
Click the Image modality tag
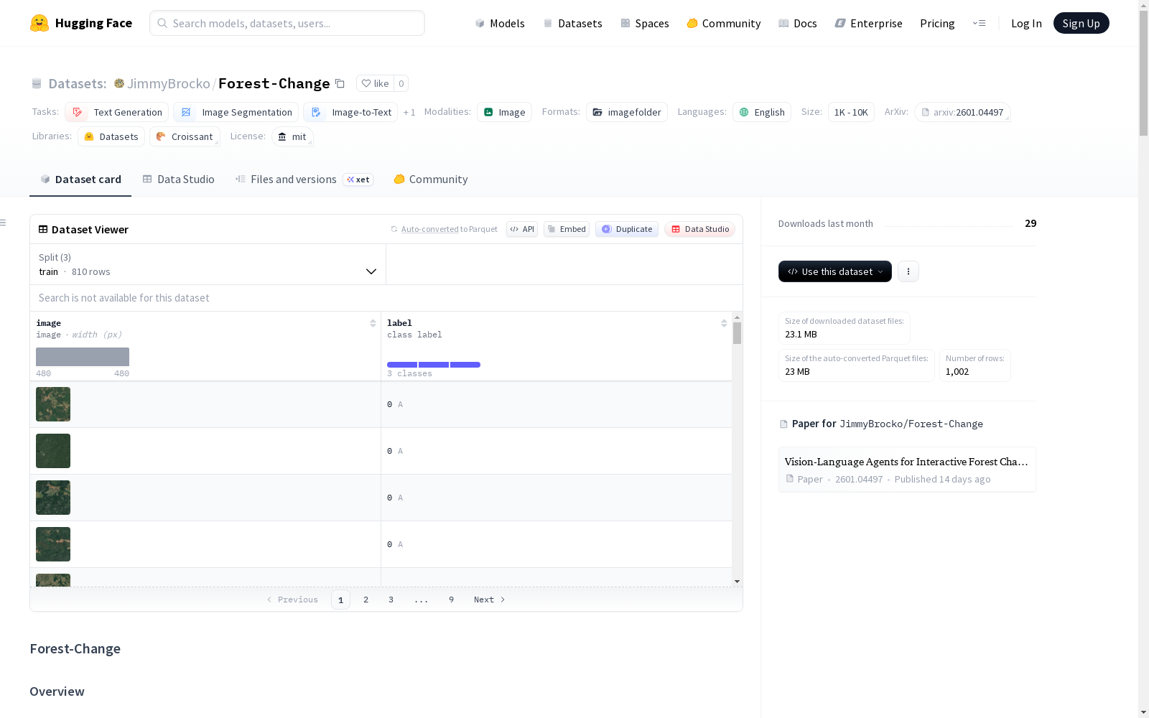click(504, 112)
